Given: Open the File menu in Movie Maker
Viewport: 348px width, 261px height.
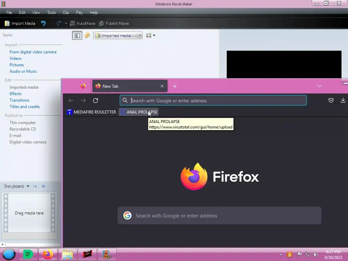Looking at the screenshot, I should coord(9,13).
